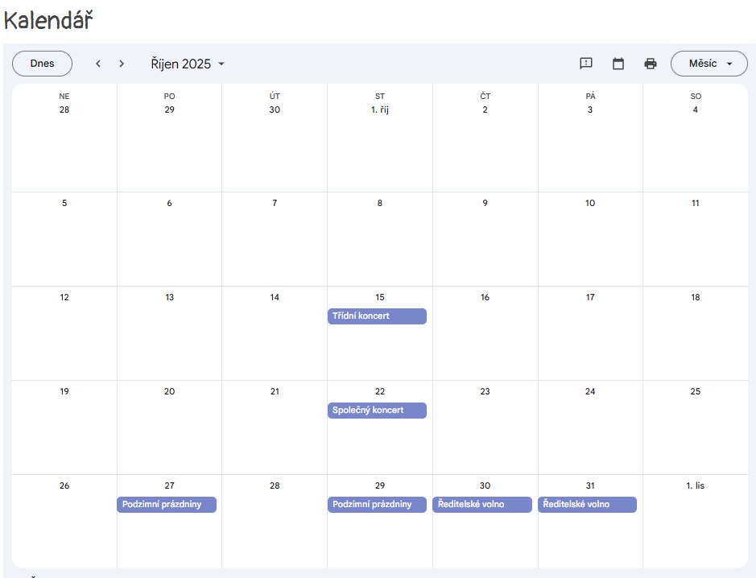Screen dimensions: 756x578
Task: Print the calendar using the printer icon
Action: pyautogui.click(x=651, y=64)
